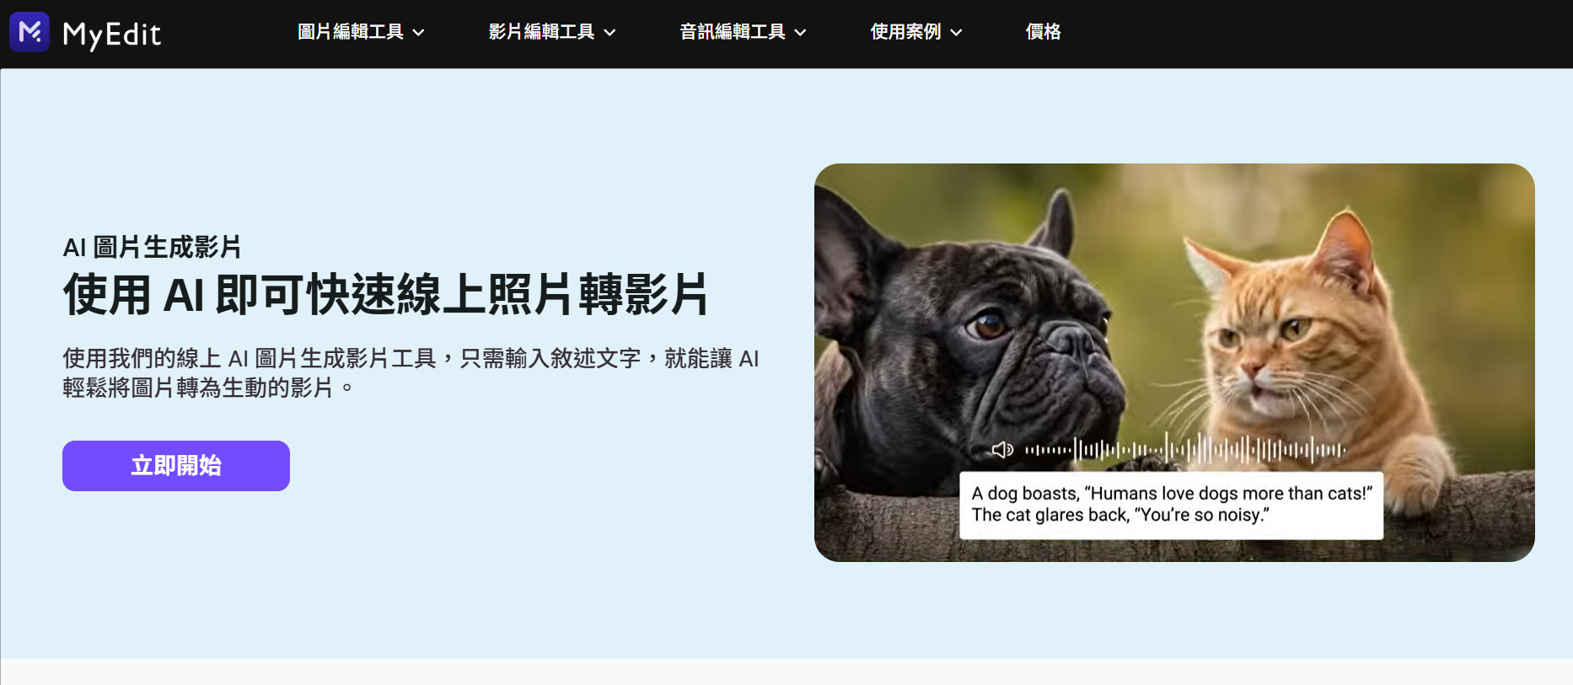Image resolution: width=1573 pixels, height=685 pixels.
Task: Click the AI 圖片生成影片 subtitle
Action: tap(152, 248)
